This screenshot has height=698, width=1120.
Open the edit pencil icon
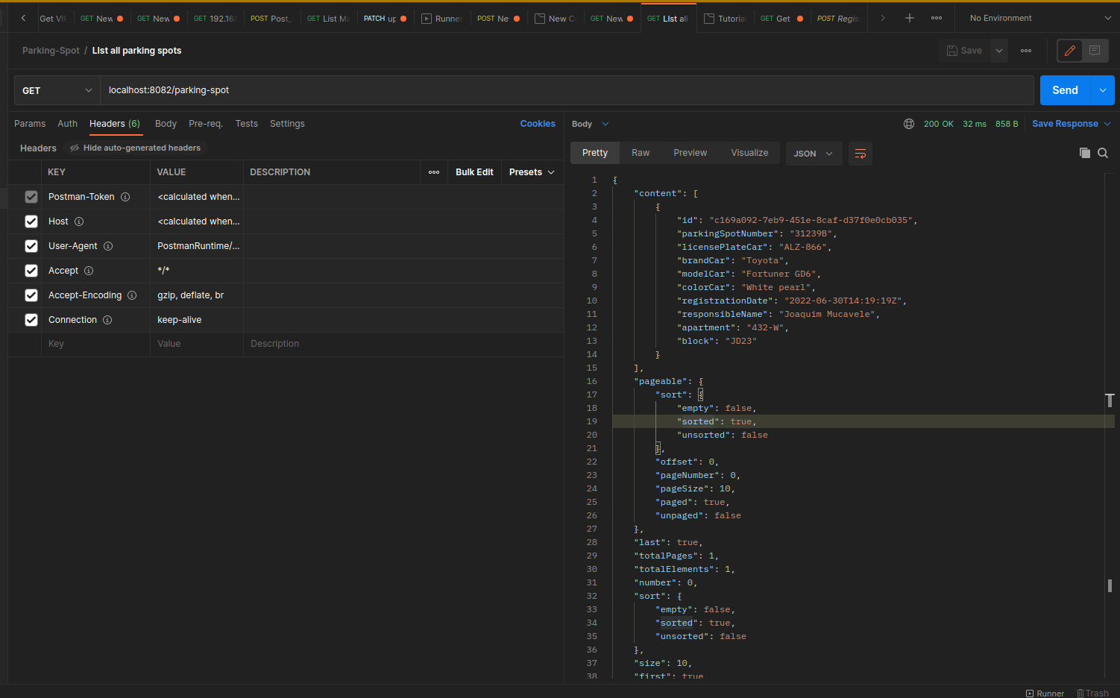[x=1070, y=51]
